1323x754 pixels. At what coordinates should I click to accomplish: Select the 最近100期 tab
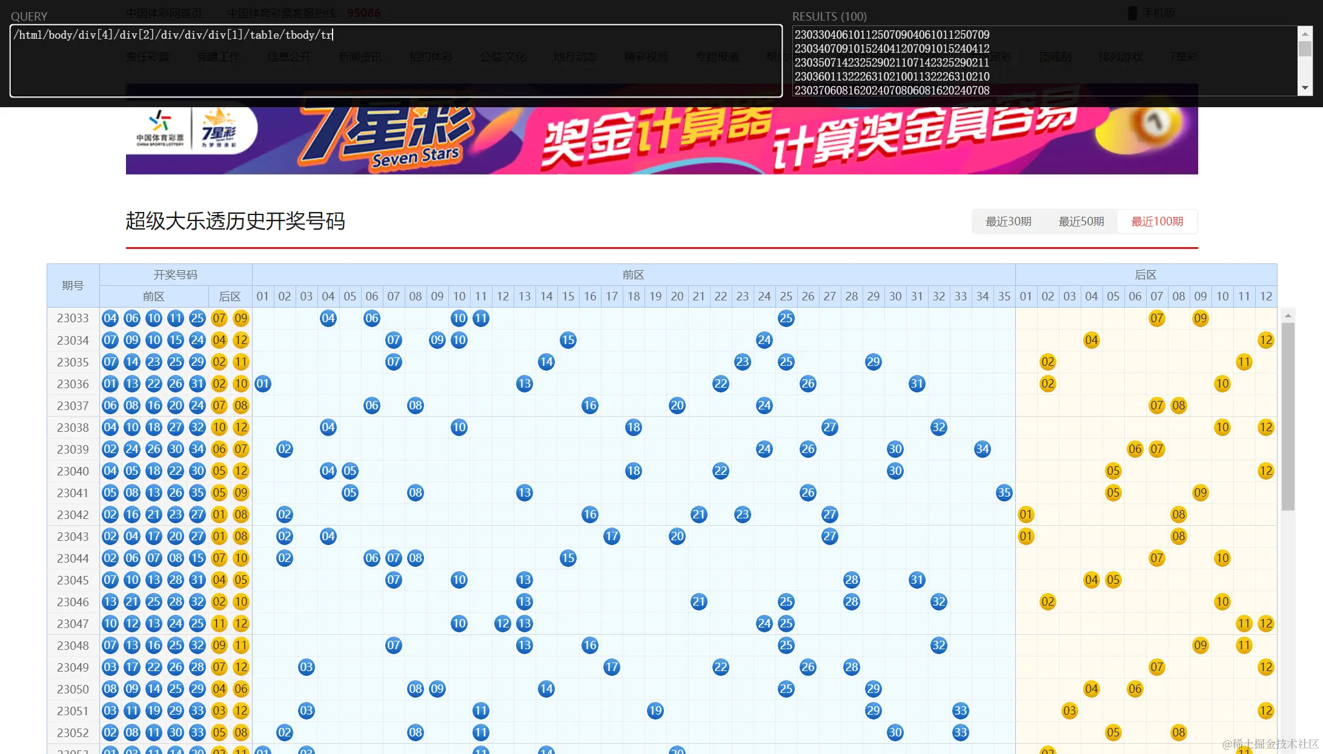(x=1157, y=221)
